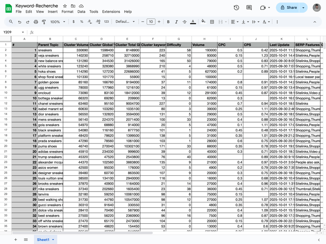Select the paint format tool
Viewport: 326px width, 244px height.
point(44,22)
